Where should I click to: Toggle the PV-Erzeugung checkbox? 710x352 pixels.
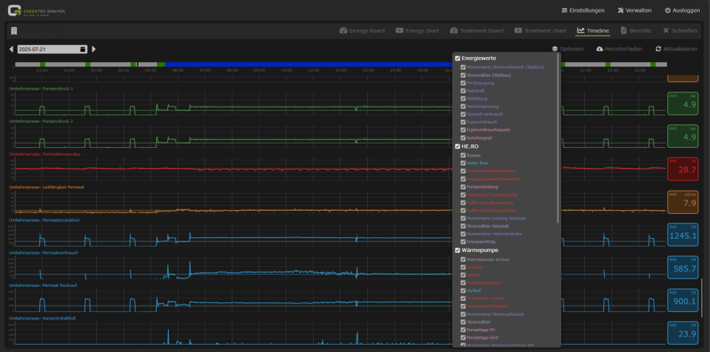point(463,83)
